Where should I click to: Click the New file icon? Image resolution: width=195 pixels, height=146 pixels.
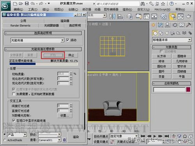[15, 4]
